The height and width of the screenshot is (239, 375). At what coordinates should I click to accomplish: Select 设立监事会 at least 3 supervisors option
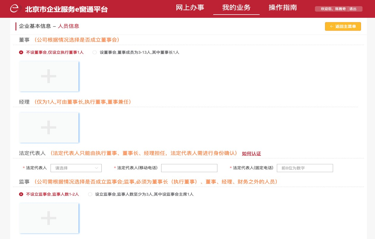coord(90,194)
